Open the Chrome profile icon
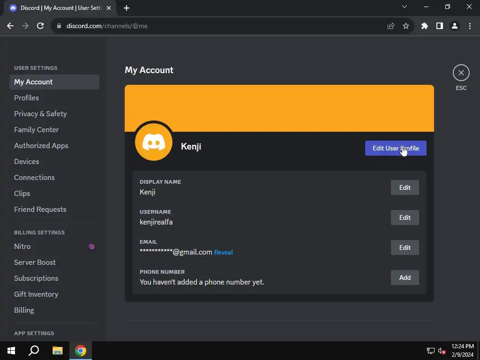This screenshot has width=480, height=360. click(455, 26)
